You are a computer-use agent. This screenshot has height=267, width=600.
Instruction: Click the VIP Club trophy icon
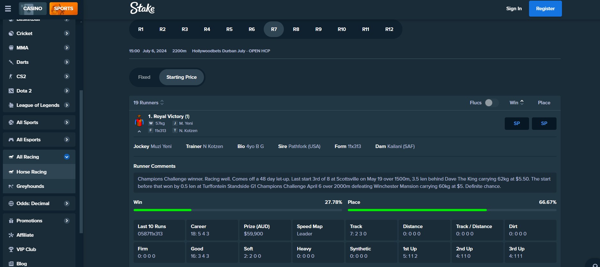click(11, 249)
